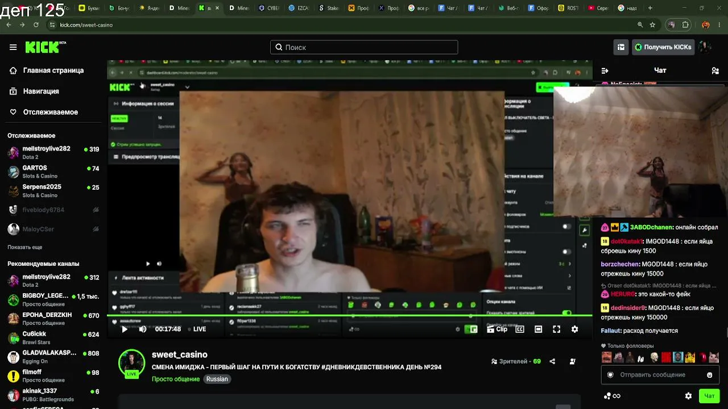Click the Получить KICKs button
Image resolution: width=728 pixels, height=409 pixels.
point(662,47)
